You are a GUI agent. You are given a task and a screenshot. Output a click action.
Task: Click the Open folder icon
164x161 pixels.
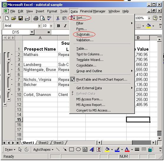[x=14, y=18]
